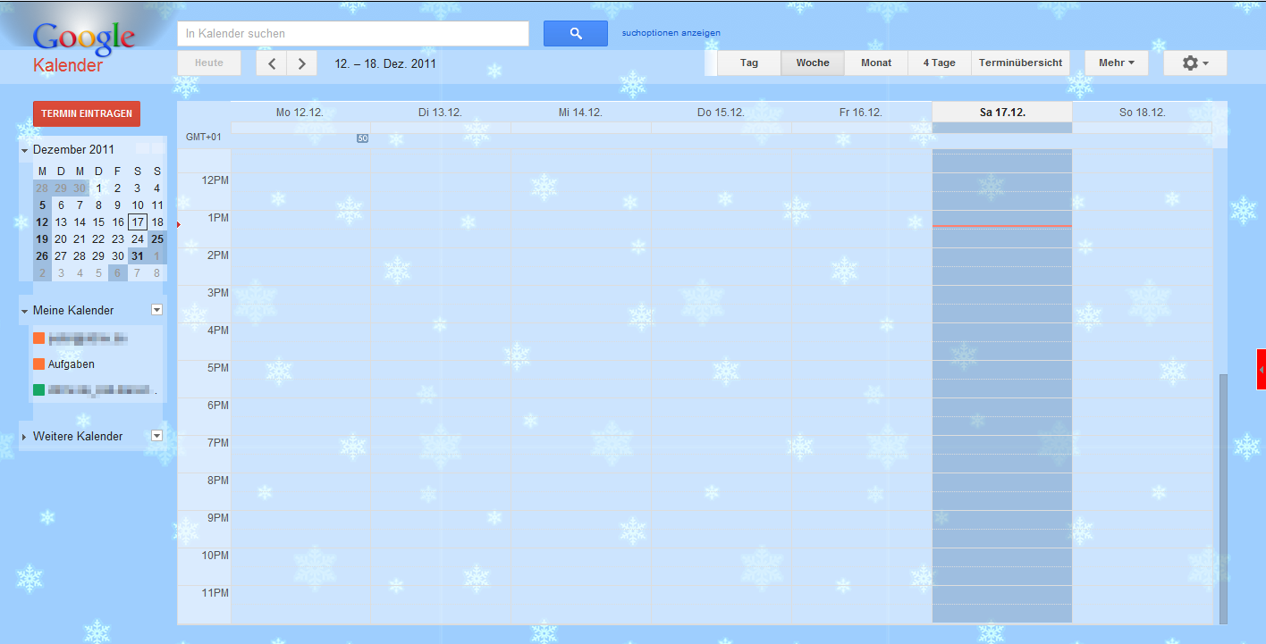Expand the Weitere Kalender section

coord(25,437)
